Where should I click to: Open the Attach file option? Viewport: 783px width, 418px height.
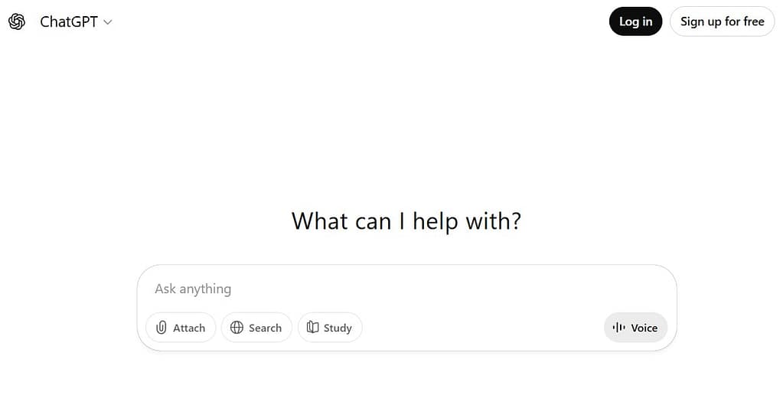pyautogui.click(x=181, y=328)
